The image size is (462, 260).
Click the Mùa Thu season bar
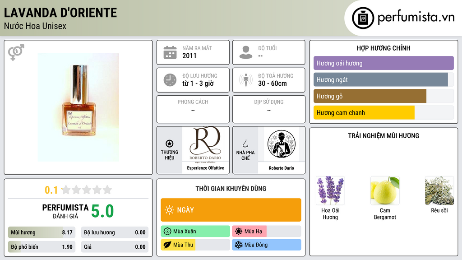coord(195,245)
